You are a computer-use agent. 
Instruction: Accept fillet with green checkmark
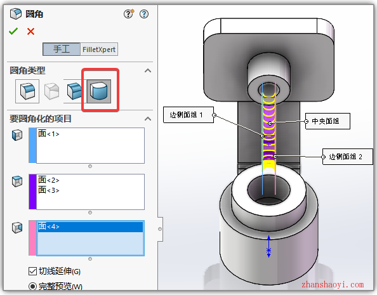pos(13,31)
